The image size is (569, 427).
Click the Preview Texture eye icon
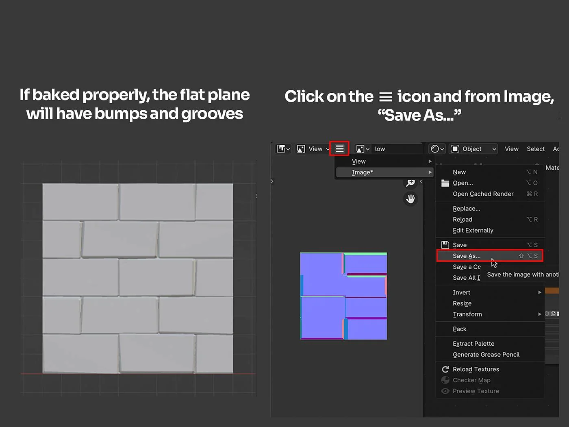tap(445, 391)
